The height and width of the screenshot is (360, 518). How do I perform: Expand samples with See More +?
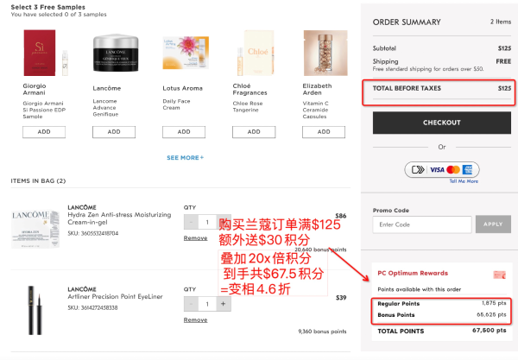(x=185, y=158)
